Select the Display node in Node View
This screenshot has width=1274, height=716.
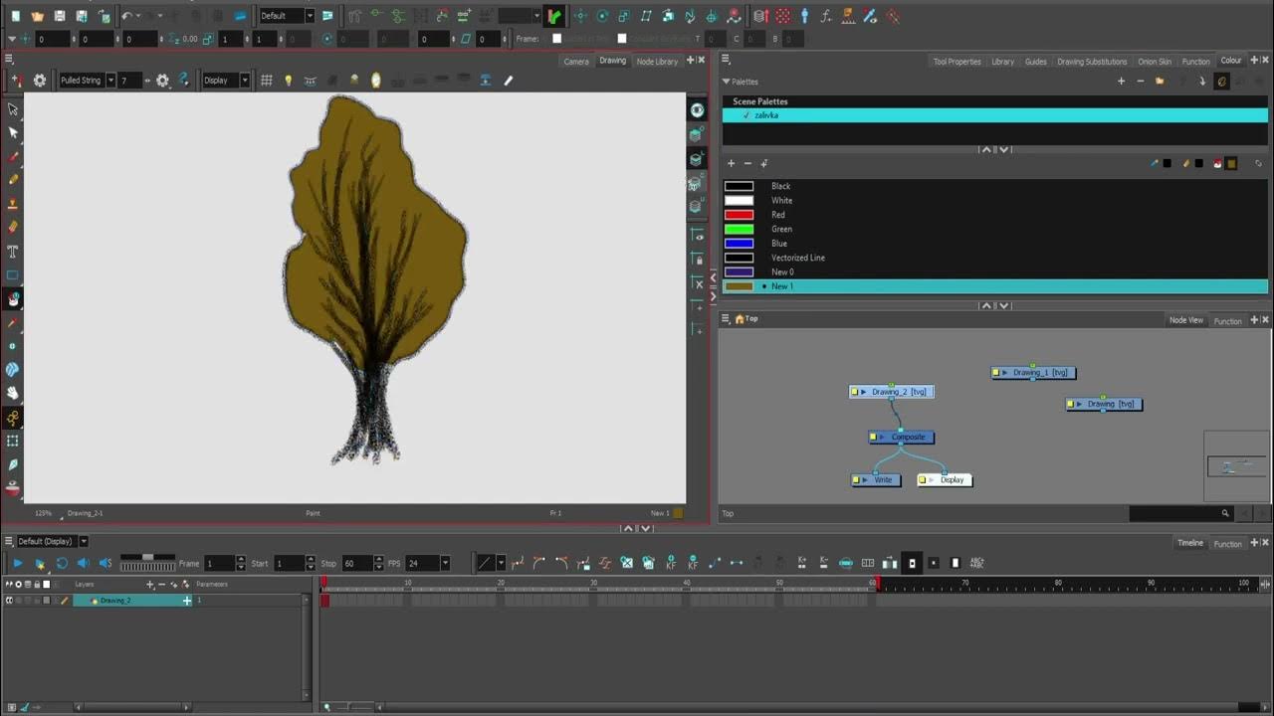(x=952, y=480)
